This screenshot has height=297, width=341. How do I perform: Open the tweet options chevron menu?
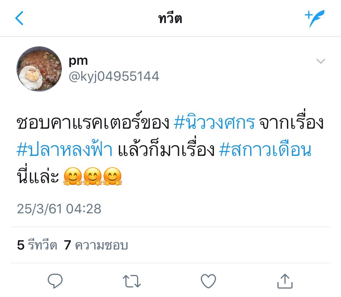coord(321,61)
